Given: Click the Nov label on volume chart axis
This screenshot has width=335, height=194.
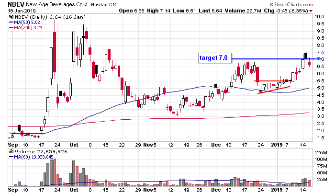Looking at the screenshot, I should click(148, 190).
